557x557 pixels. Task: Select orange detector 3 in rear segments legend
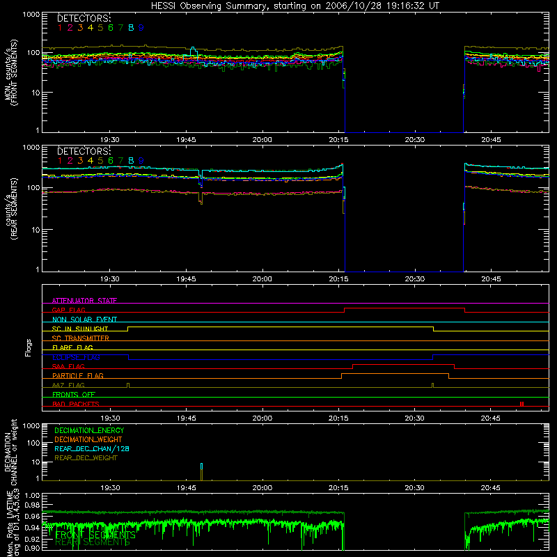coord(80,161)
